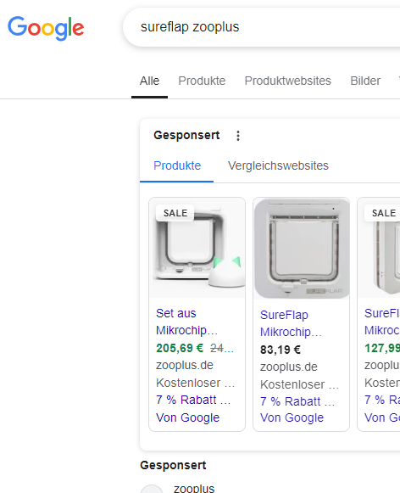Click into the search box with sureflap zooplus
The image size is (400, 493).
click(261, 27)
